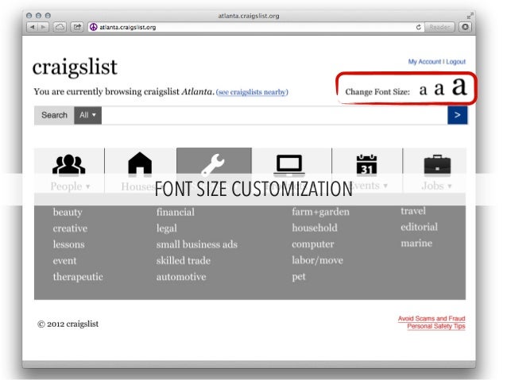507x380 pixels.
Task: Open the People category icon
Action: point(69,164)
